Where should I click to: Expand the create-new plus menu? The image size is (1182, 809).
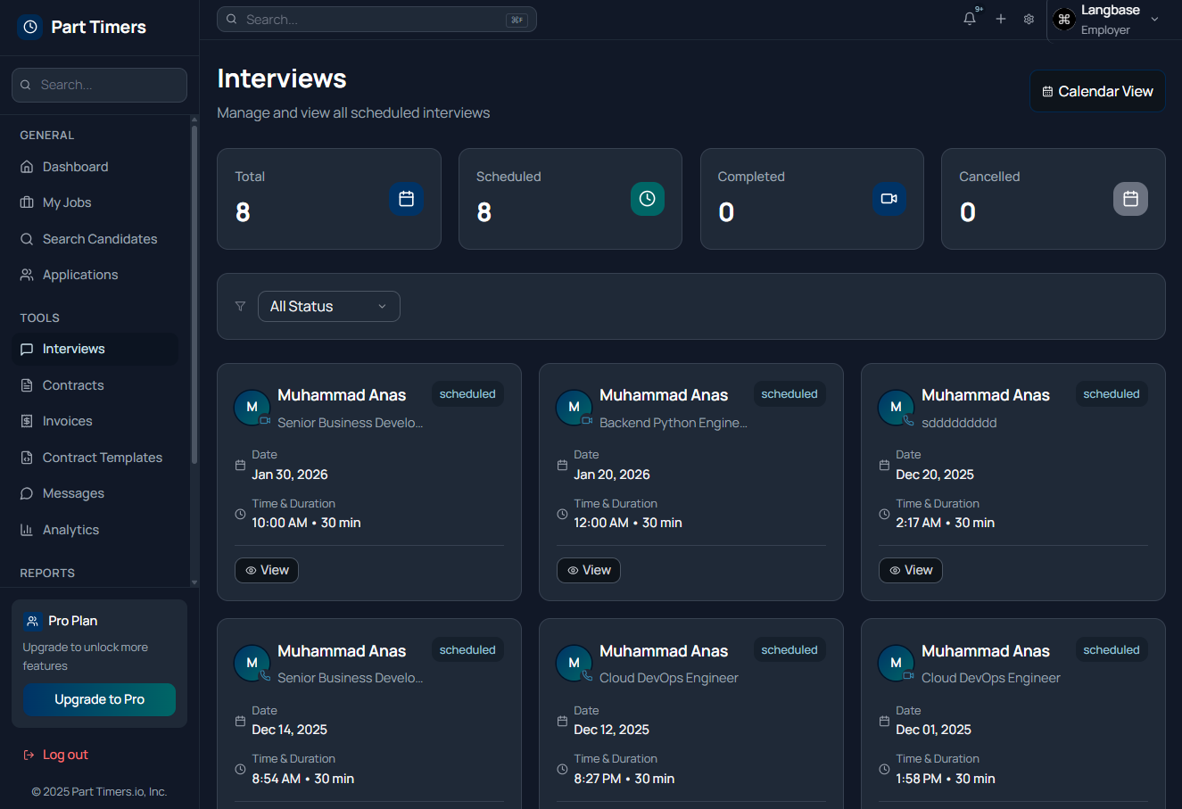pyautogui.click(x=1000, y=19)
